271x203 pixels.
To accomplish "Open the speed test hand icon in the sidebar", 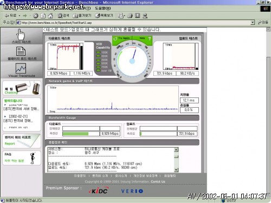I will coord(21,35).
